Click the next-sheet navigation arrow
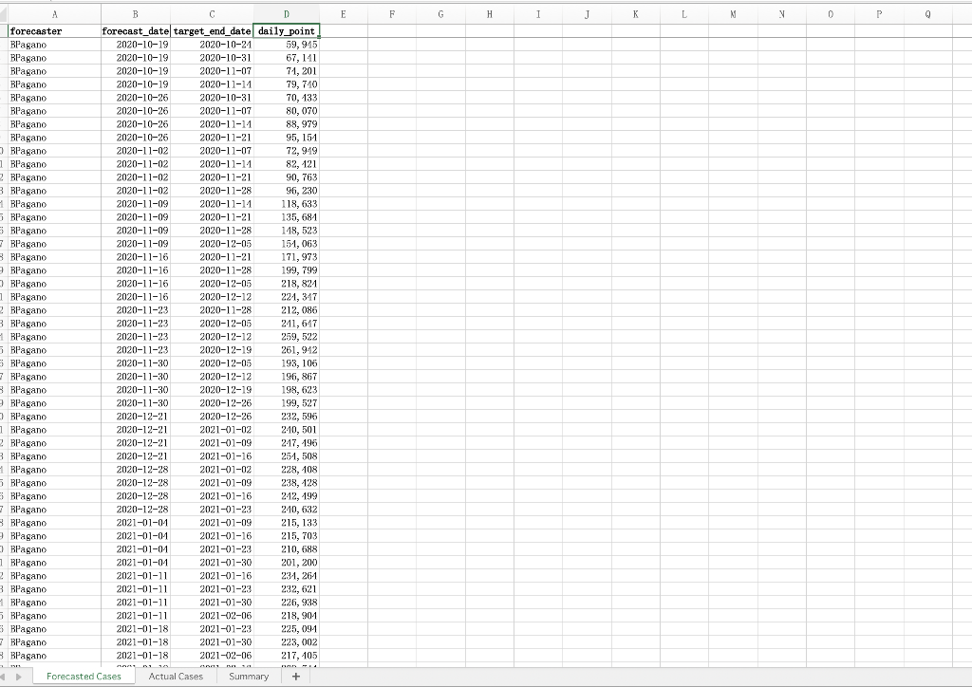Image resolution: width=972 pixels, height=687 pixels. click(19, 677)
